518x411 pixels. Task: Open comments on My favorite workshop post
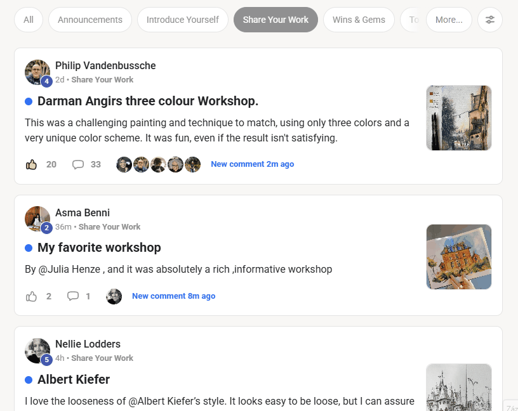pos(73,296)
